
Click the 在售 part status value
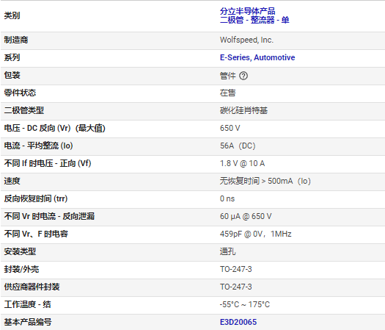[x=227, y=93]
